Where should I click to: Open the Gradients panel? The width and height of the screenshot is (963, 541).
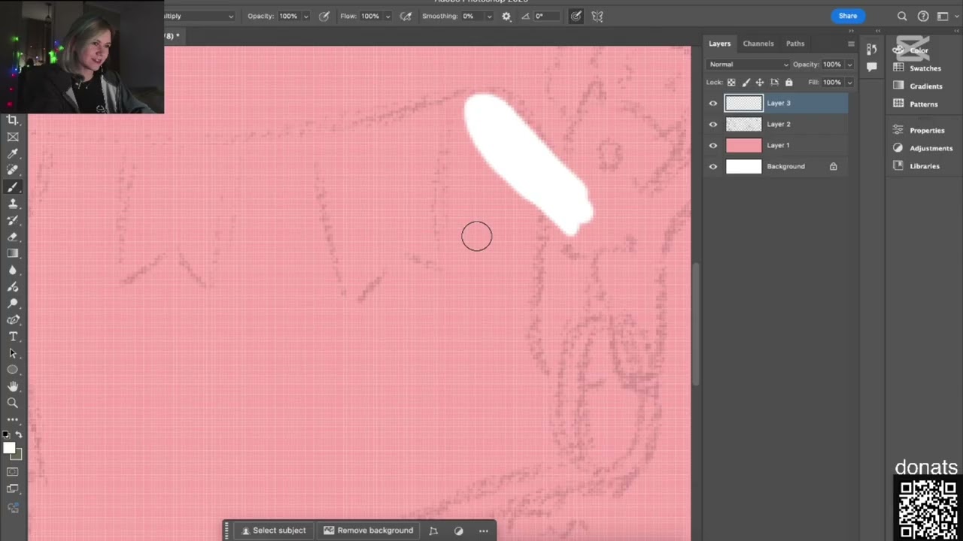(917, 86)
